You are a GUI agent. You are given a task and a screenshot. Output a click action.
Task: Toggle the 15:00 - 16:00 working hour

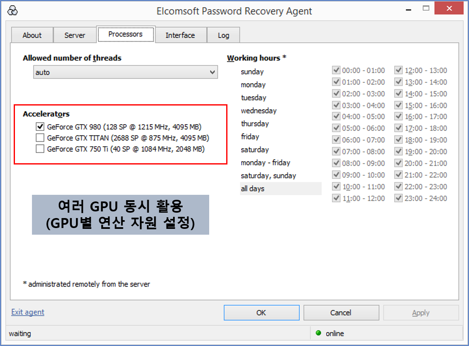(398, 105)
